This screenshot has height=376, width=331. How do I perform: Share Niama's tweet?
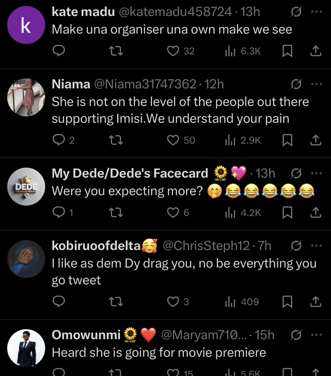(315, 140)
